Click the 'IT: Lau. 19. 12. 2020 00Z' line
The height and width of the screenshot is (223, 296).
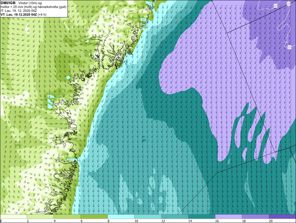pyautogui.click(x=19, y=11)
